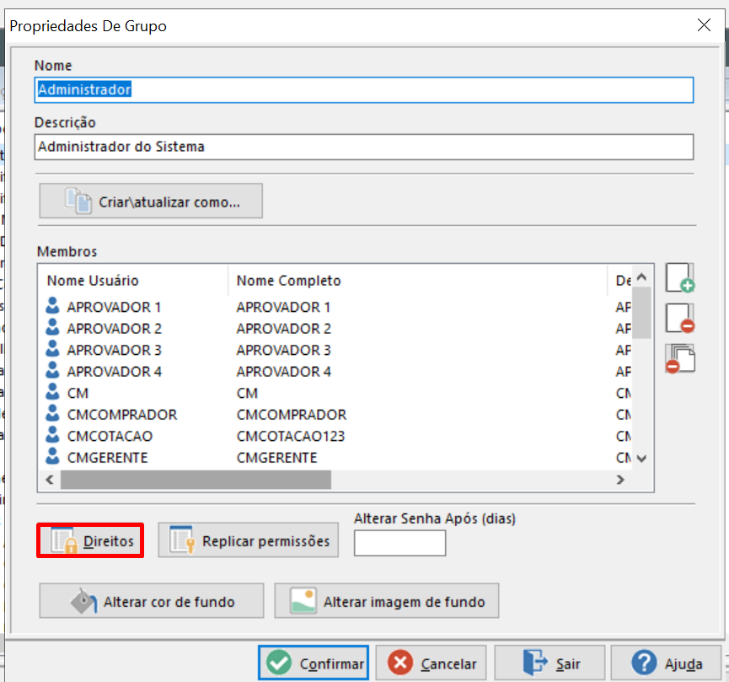This screenshot has width=729, height=682.
Task: Focus Alterar Senha Após (dias) field
Action: [399, 543]
